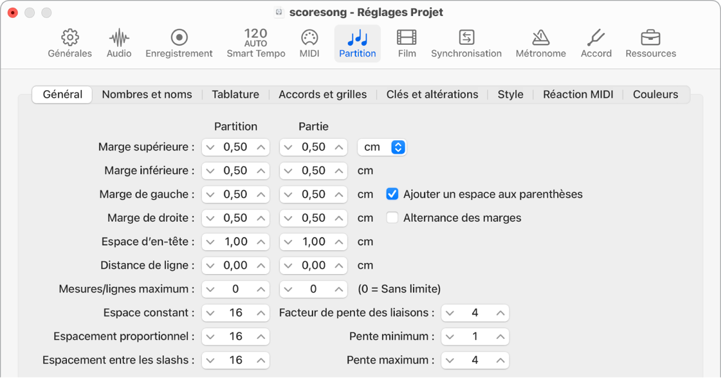Increase Marge supérieure Partition value
Image resolution: width=721 pixels, height=378 pixels.
tap(261, 148)
